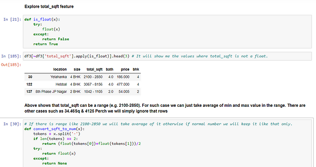Click row index 122 in the table

(29, 84)
